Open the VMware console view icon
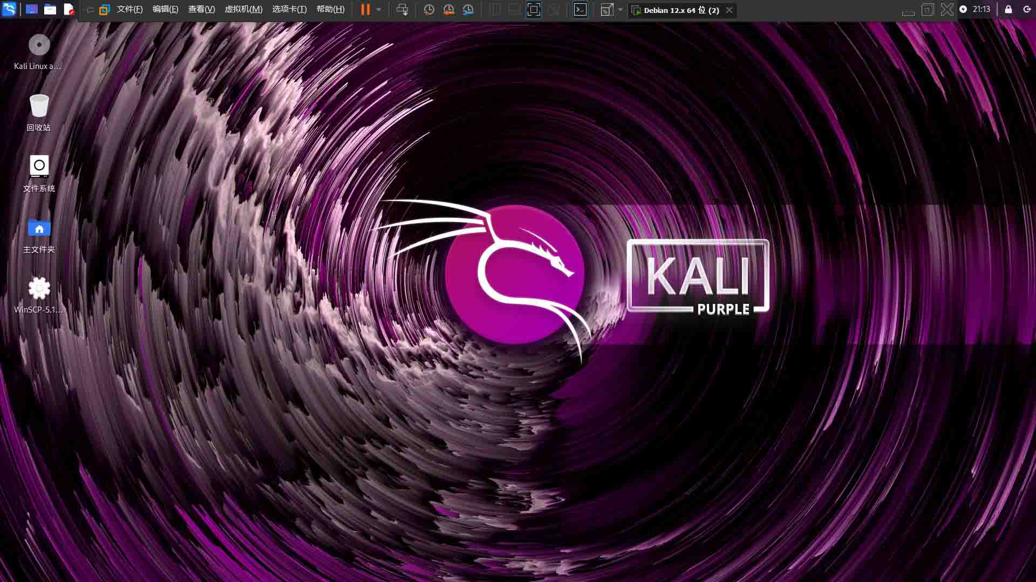This screenshot has height=582, width=1036. point(580,10)
